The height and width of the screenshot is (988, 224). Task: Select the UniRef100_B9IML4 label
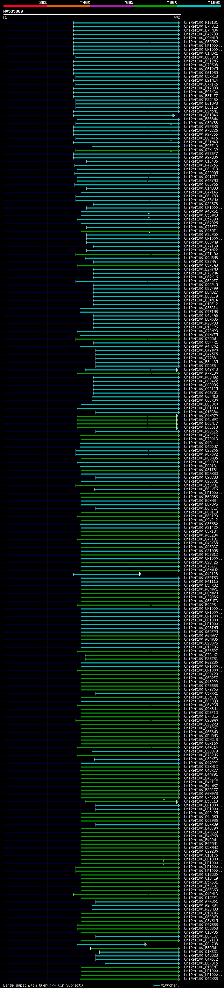pyautogui.click(x=201, y=80)
